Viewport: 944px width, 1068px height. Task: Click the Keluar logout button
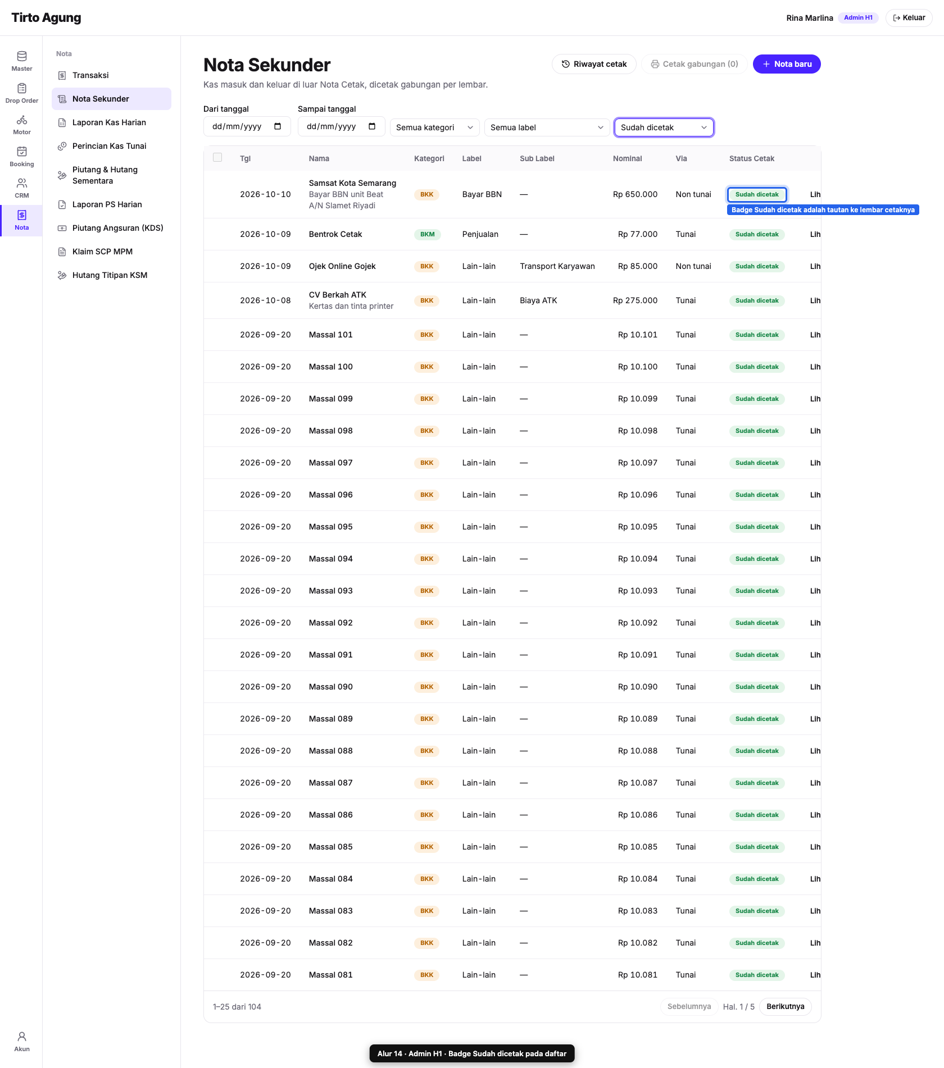(x=909, y=18)
